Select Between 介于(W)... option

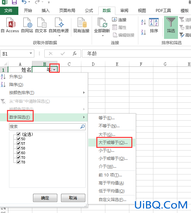(x=112, y=166)
